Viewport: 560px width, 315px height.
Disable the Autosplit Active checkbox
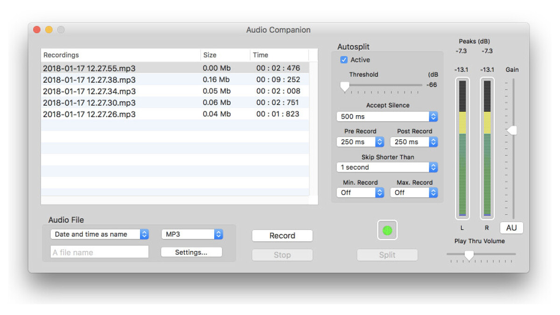(x=344, y=60)
